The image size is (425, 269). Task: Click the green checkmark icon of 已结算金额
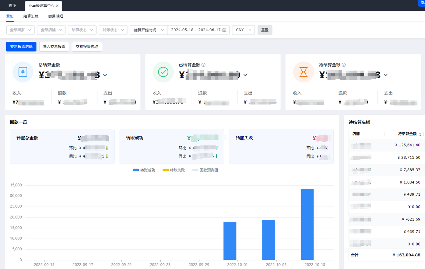point(163,72)
